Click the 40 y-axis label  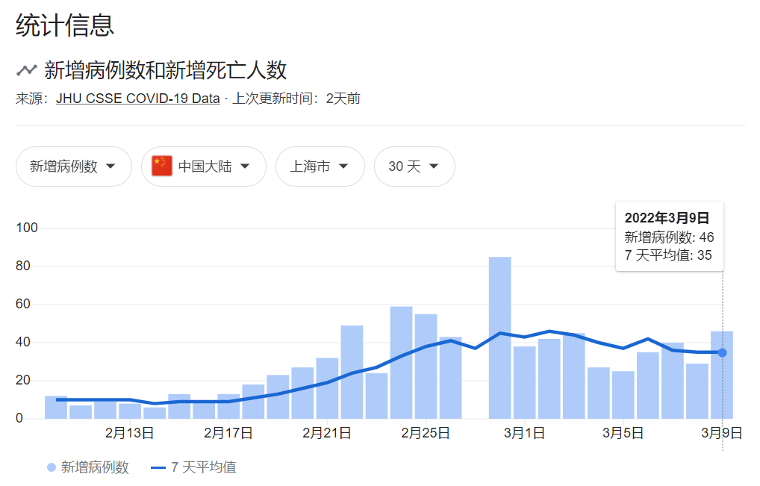23,342
